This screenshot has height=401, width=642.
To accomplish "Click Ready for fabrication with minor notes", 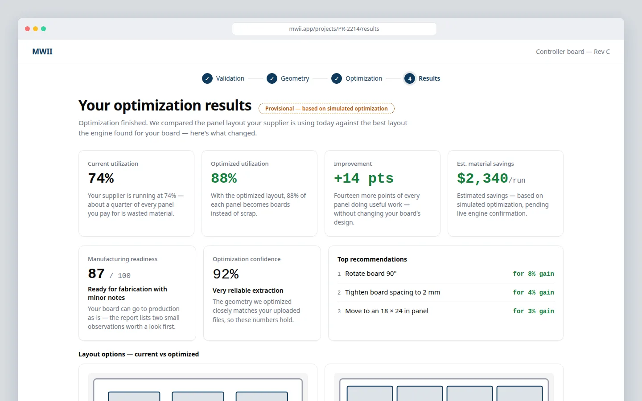I will tap(128, 293).
